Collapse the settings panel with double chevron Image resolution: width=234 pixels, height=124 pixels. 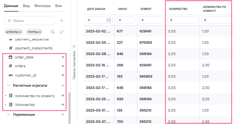pos(74,46)
